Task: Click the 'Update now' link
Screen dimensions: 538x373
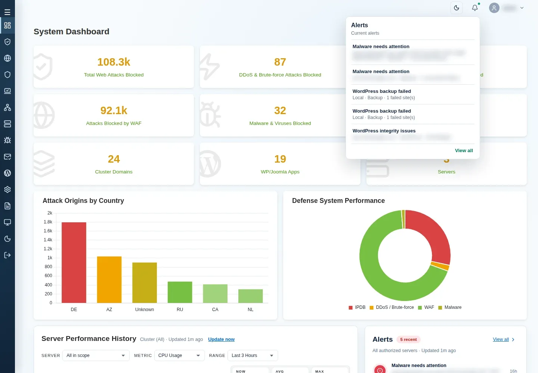Action: (x=221, y=339)
